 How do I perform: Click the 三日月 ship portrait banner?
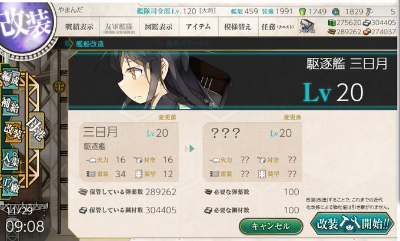232,80
